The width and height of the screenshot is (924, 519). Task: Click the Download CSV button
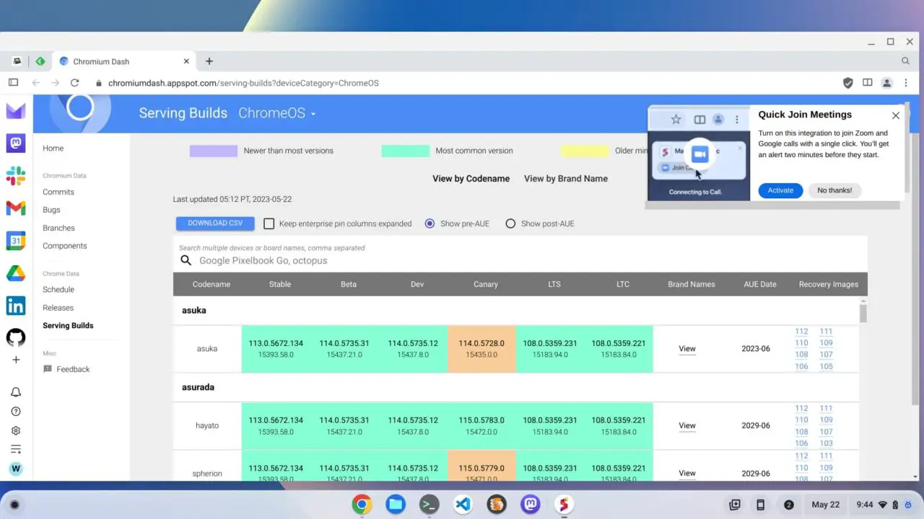click(x=215, y=223)
